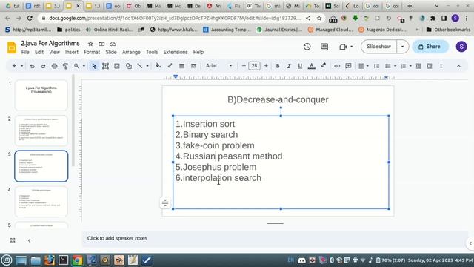Set border weight
474x267 pixels.
point(181,66)
